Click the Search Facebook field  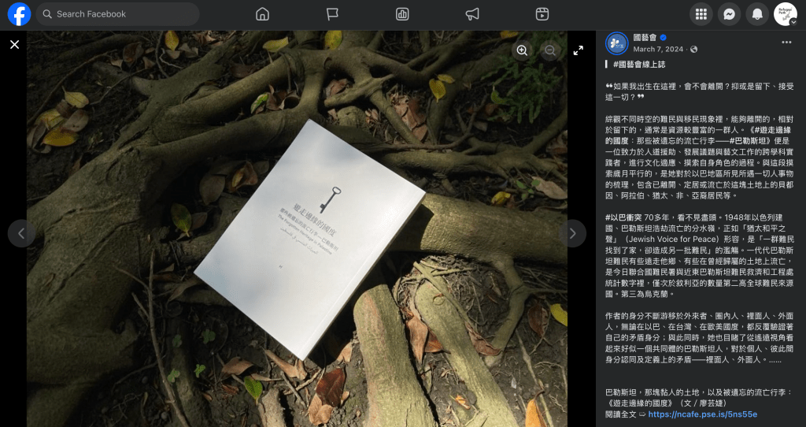(118, 14)
